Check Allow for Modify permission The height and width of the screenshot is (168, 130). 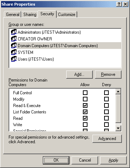pyautogui.click(x=85, y=99)
